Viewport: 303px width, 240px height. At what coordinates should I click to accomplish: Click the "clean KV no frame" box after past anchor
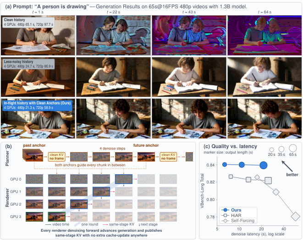(x=57, y=157)
